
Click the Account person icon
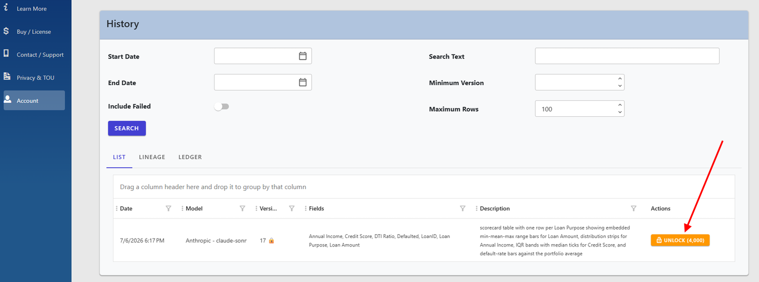click(x=7, y=99)
